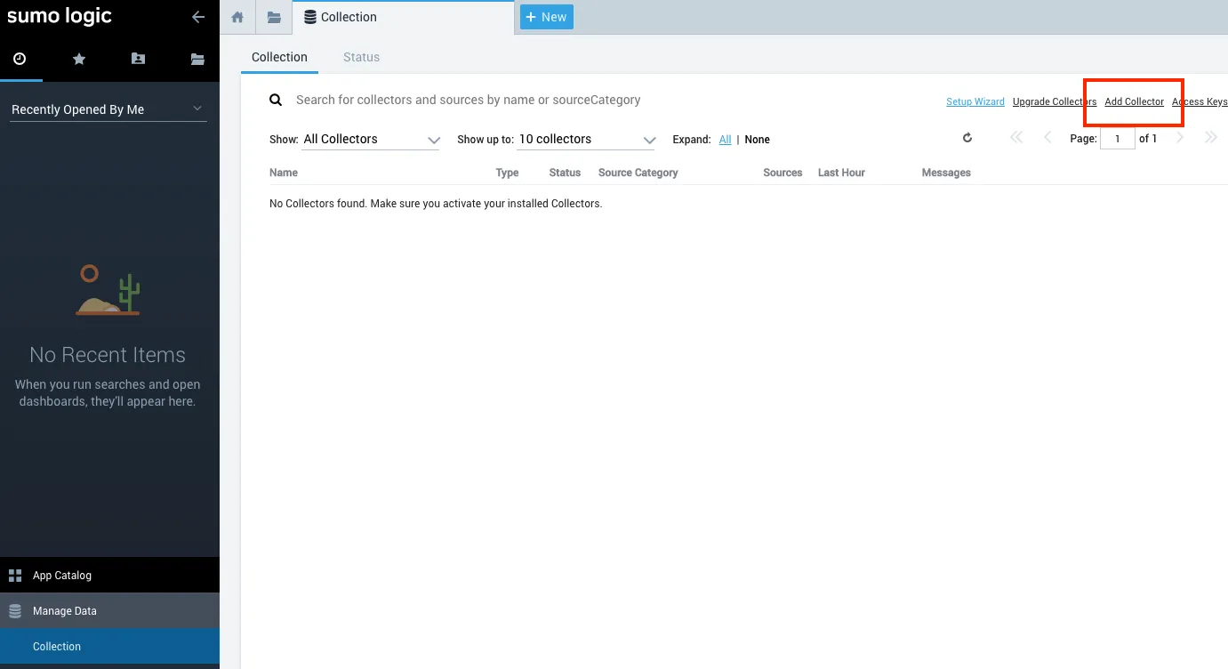Open the sidebar Library folder icon
Image resolution: width=1228 pixels, height=669 pixels.
pyautogui.click(x=197, y=59)
